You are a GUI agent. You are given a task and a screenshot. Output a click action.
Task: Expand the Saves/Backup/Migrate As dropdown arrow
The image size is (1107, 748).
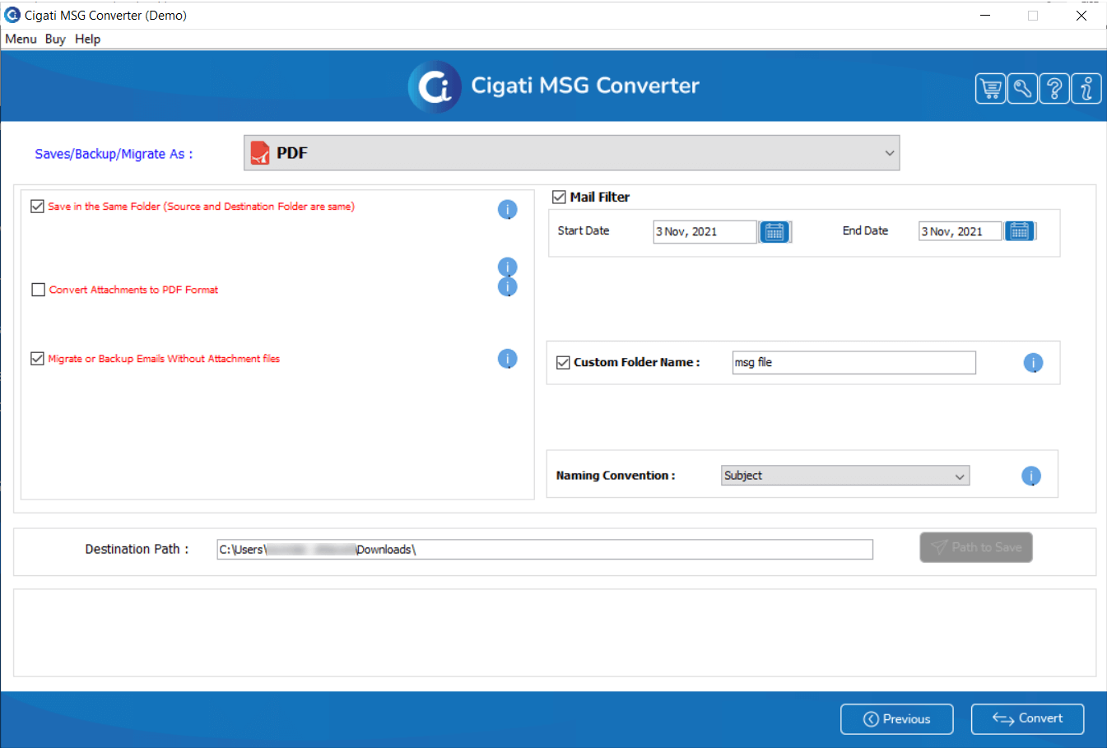click(889, 153)
